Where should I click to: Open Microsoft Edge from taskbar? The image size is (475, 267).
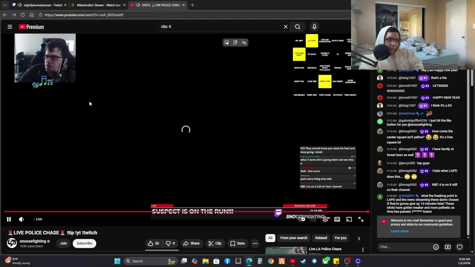tap(249, 261)
